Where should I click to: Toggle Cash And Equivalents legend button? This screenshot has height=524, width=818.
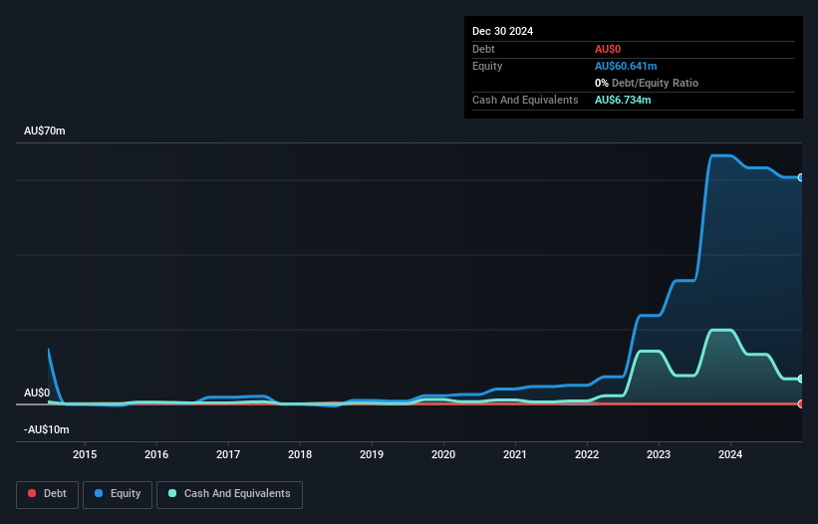(x=229, y=494)
